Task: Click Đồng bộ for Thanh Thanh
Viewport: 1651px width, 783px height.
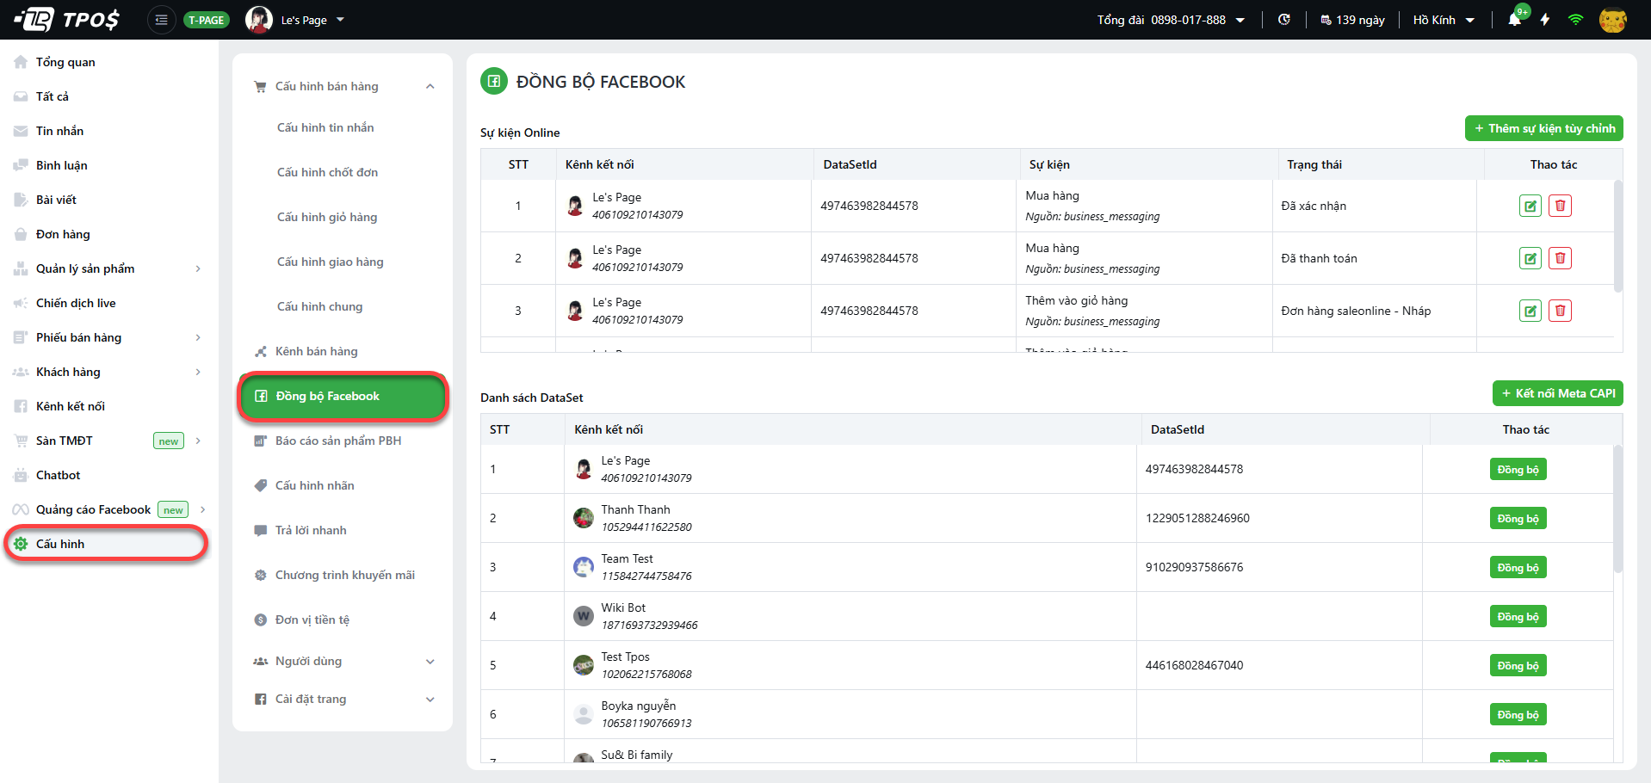Action: 1518,518
